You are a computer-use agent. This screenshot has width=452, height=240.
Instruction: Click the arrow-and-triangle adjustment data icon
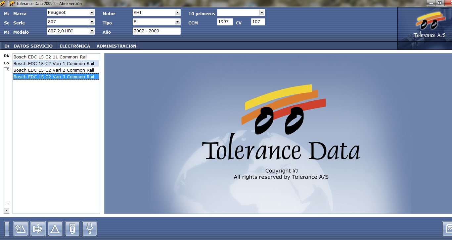21,229
